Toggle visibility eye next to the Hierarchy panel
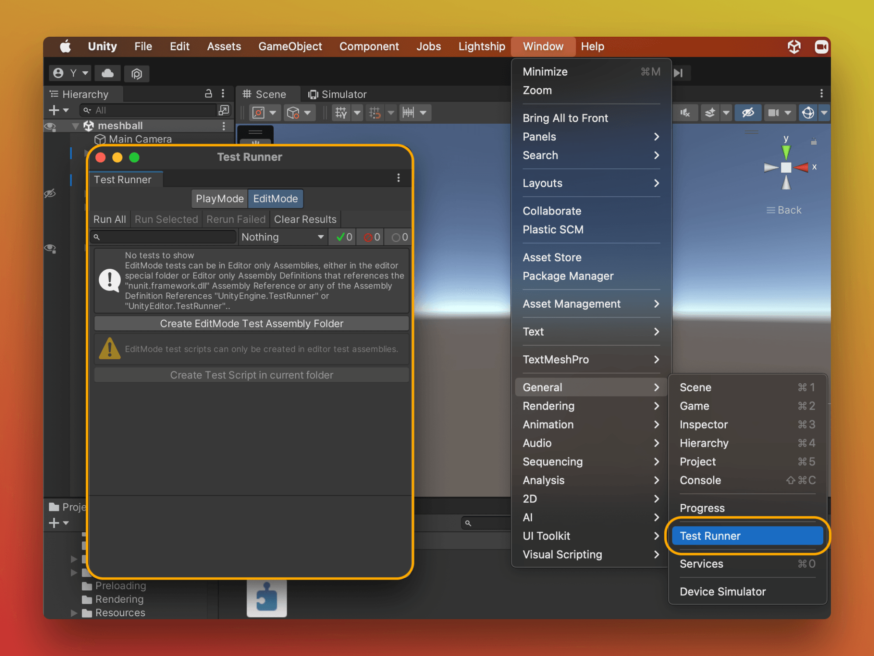874x656 pixels. [50, 126]
